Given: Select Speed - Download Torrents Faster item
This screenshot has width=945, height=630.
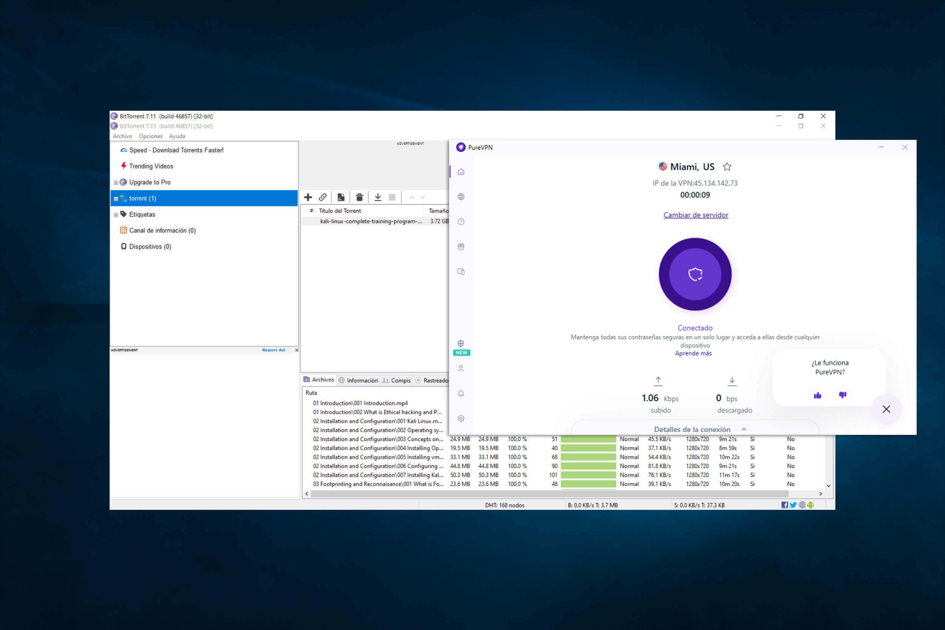Looking at the screenshot, I should (x=177, y=150).
